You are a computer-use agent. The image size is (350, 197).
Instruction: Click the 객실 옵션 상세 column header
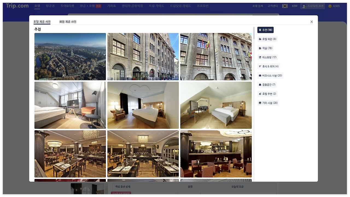123,187
